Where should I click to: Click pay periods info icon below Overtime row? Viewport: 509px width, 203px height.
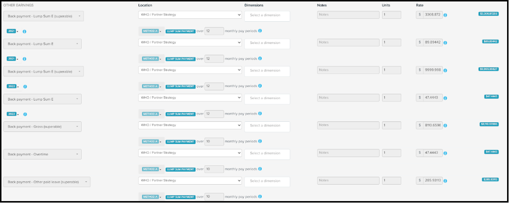pyautogui.click(x=260, y=169)
